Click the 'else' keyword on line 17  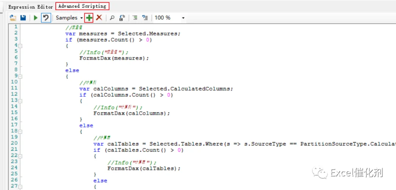point(87,126)
